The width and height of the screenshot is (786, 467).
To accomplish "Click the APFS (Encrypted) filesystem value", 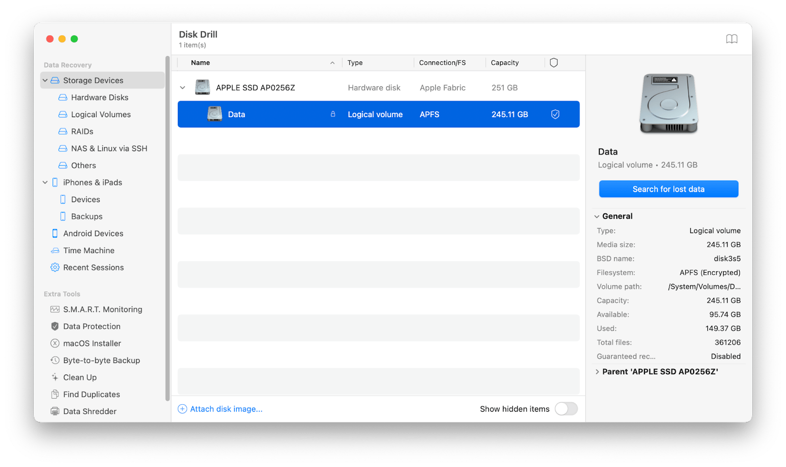I will [710, 273].
